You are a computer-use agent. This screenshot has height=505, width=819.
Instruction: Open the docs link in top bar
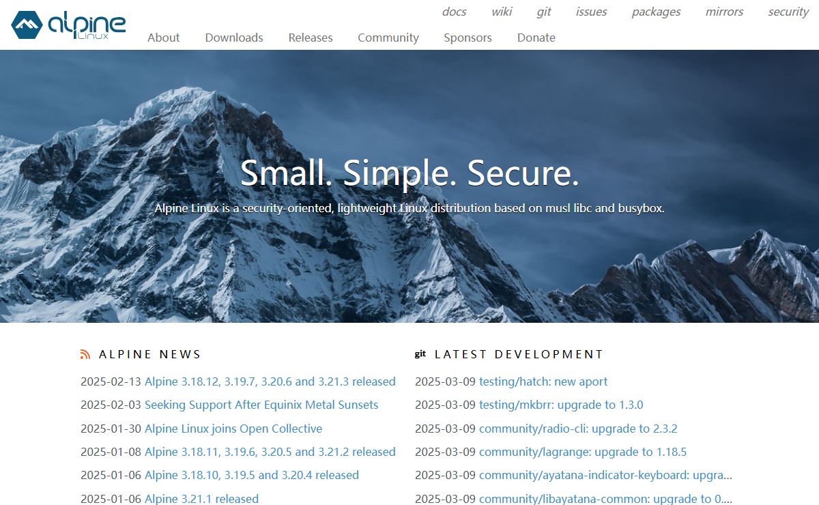tap(455, 12)
